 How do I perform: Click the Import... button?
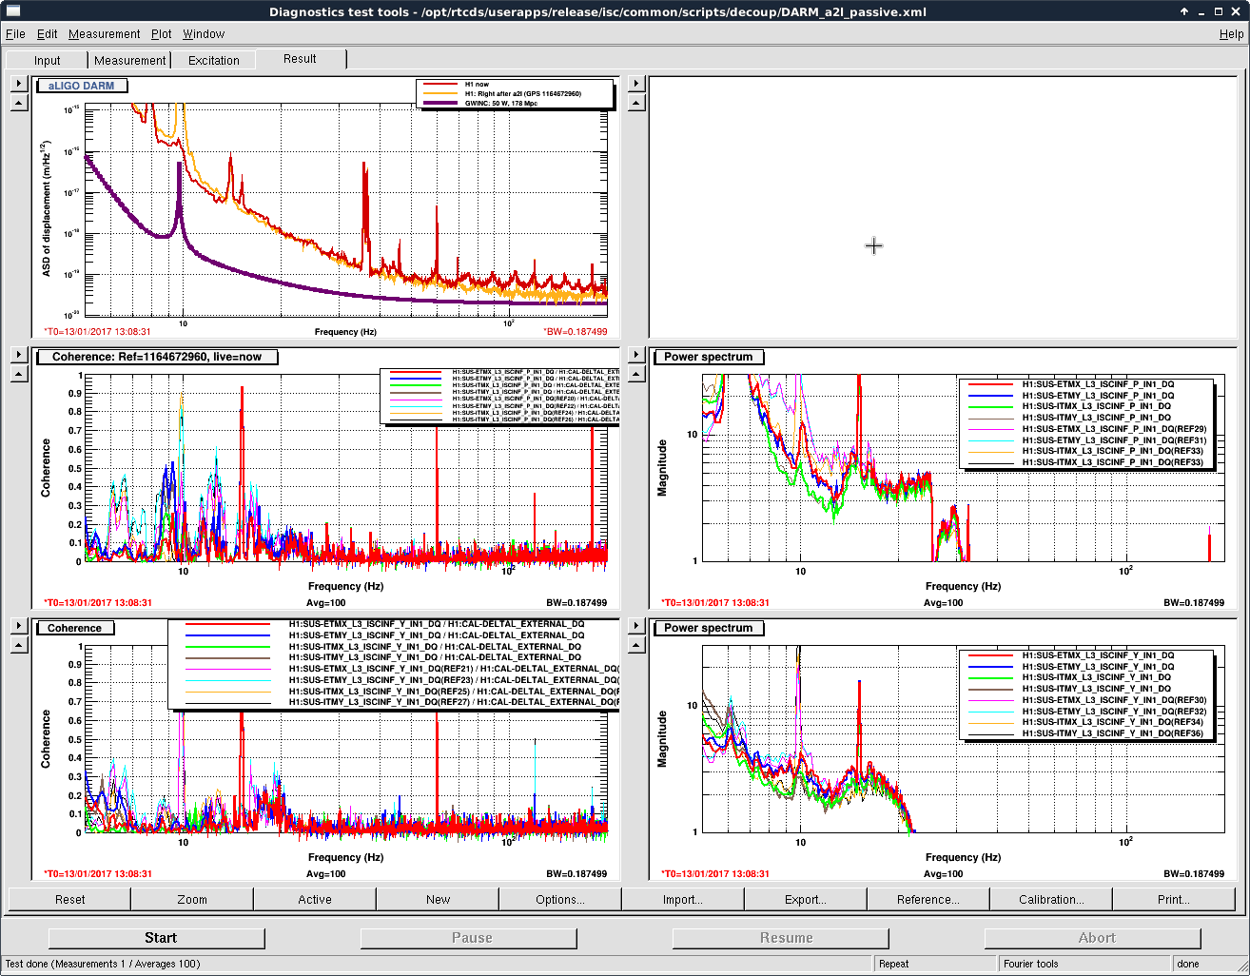pyautogui.click(x=683, y=899)
